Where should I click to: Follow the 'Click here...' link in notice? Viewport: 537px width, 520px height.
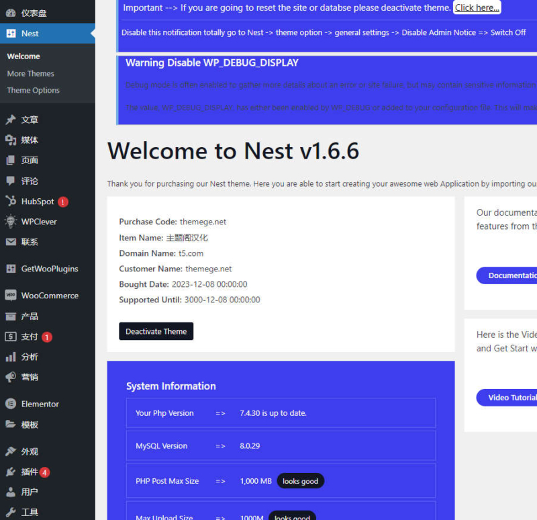coord(477,7)
